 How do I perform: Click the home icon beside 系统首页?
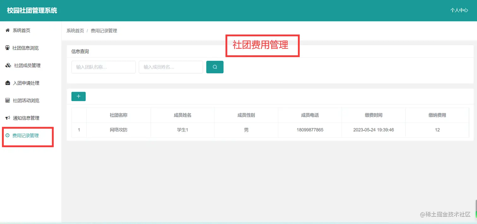pyautogui.click(x=8, y=30)
